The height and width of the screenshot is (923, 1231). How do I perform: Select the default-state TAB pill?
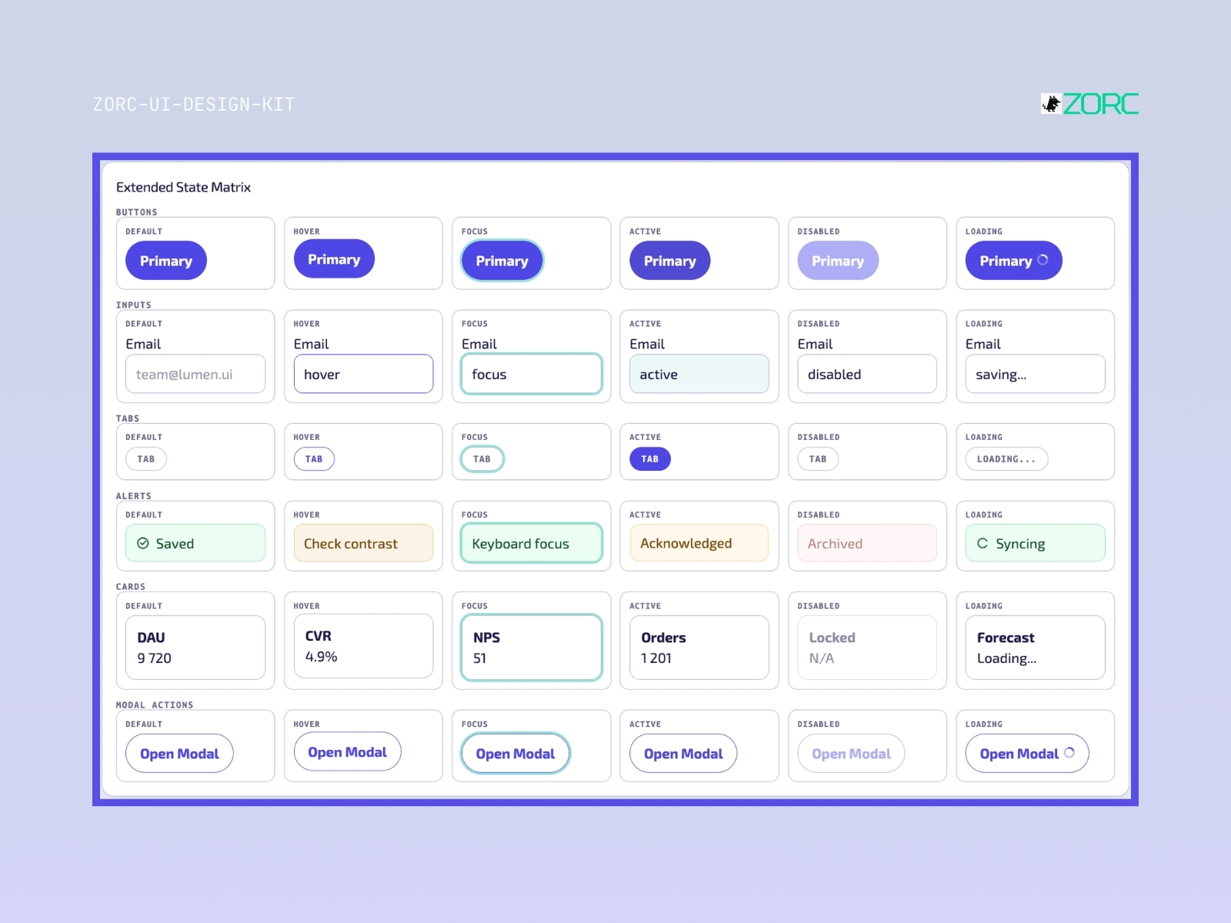coord(146,459)
